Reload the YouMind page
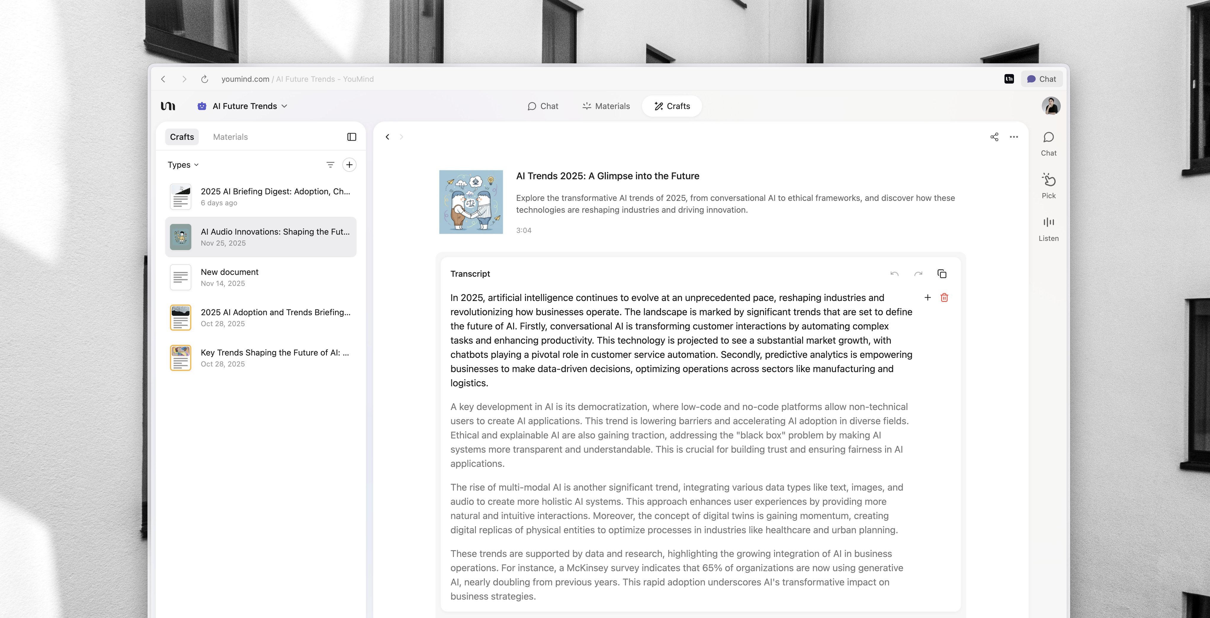This screenshot has height=618, width=1210. pos(204,79)
